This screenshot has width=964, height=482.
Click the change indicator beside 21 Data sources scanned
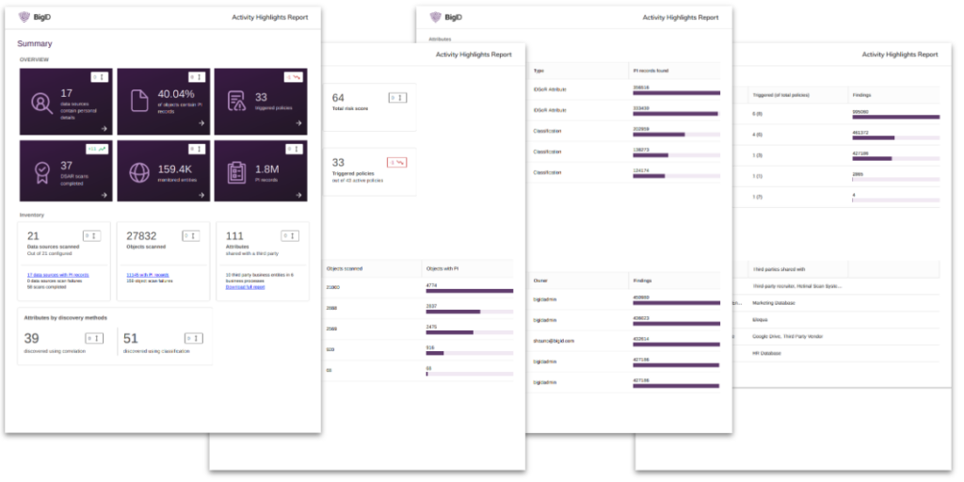tap(91, 236)
